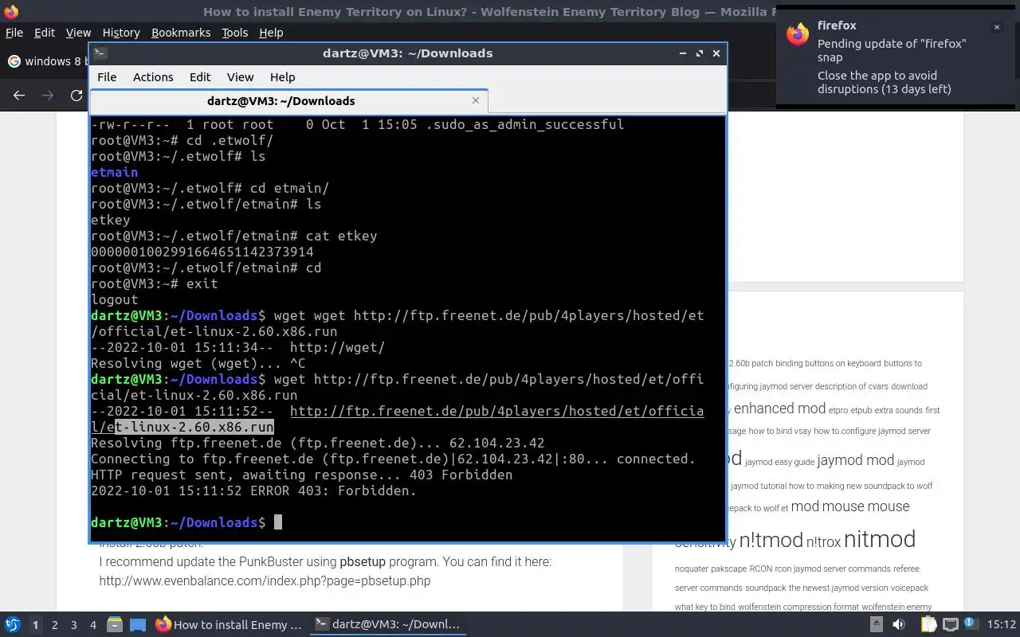The width and height of the screenshot is (1020, 637).
Task: Open the 'voicepack' tag link
Action: [x=909, y=588]
